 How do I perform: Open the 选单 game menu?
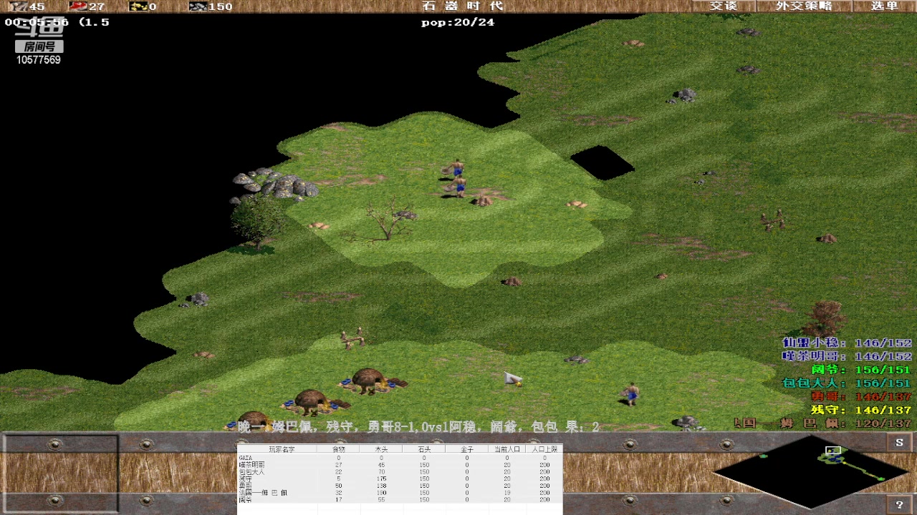pyautogui.click(x=884, y=6)
